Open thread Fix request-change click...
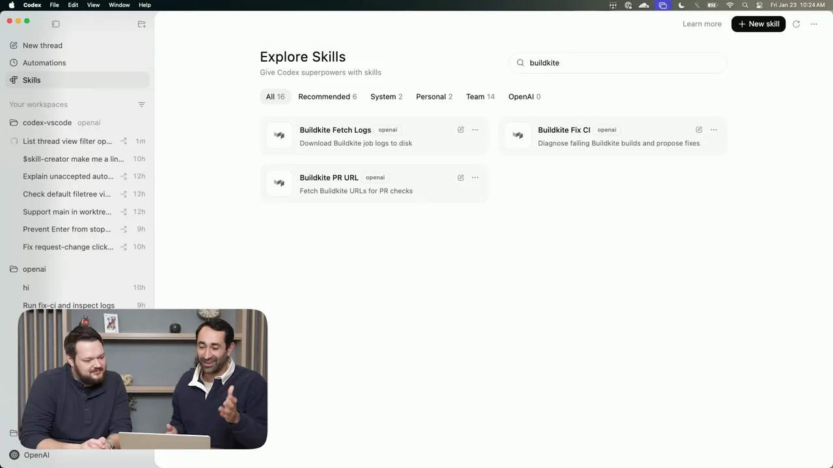Viewport: 833px width, 468px height. pyautogui.click(x=77, y=247)
